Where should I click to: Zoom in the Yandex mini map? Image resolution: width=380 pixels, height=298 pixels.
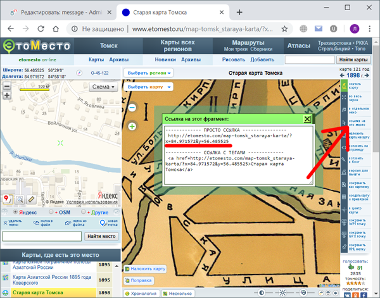(7, 96)
